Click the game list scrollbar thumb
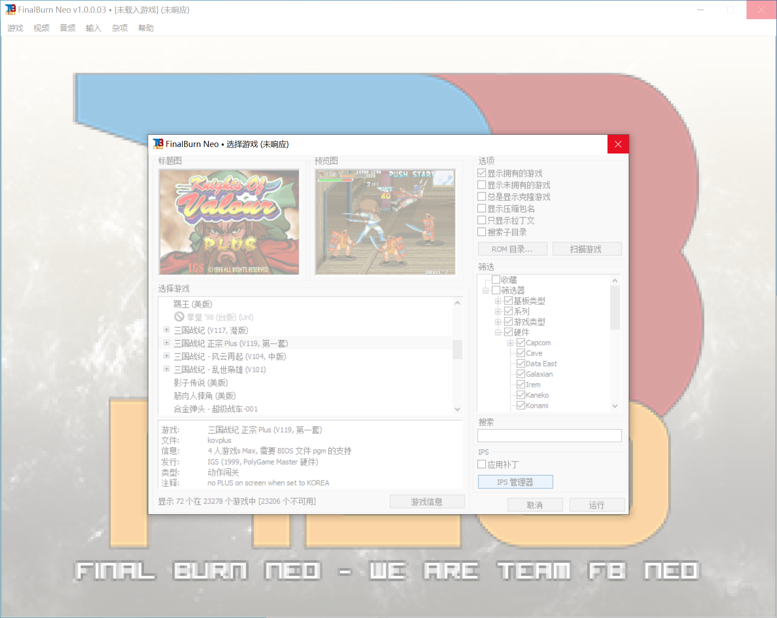This screenshot has width=777, height=618. [457, 349]
